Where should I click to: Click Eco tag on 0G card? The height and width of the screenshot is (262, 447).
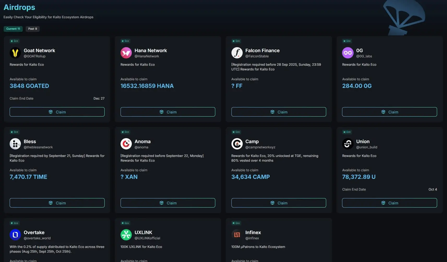(x=347, y=41)
